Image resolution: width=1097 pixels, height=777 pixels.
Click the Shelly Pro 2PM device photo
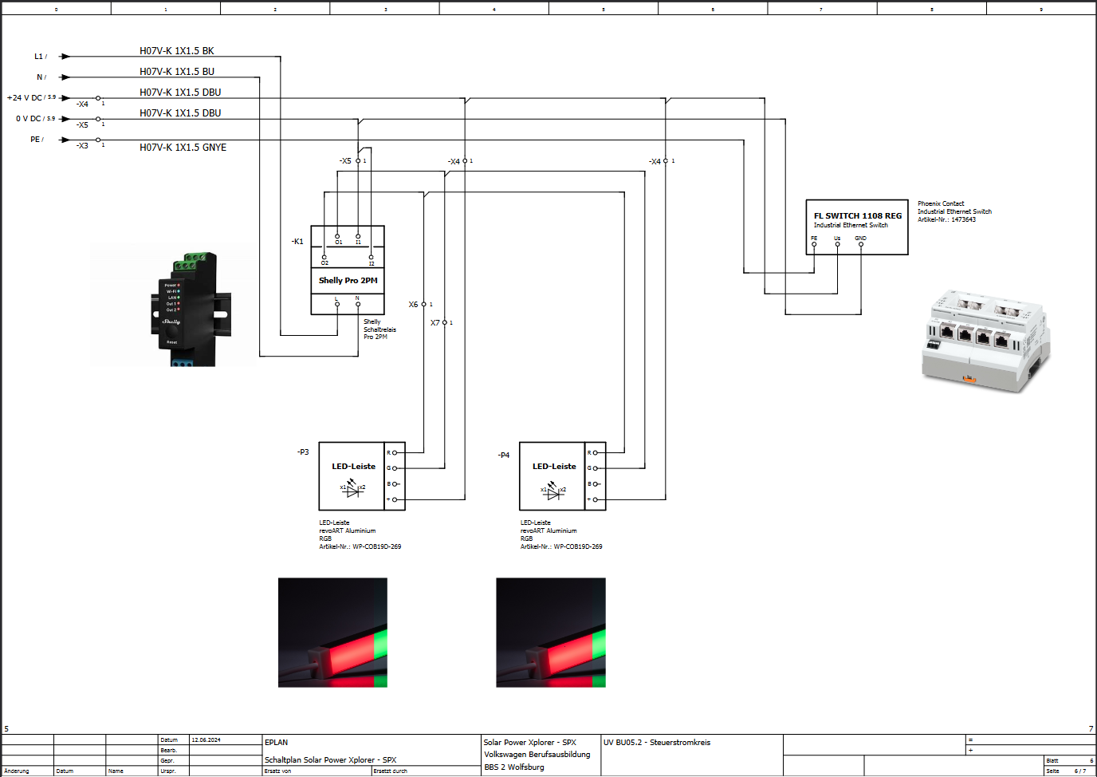[x=183, y=309]
